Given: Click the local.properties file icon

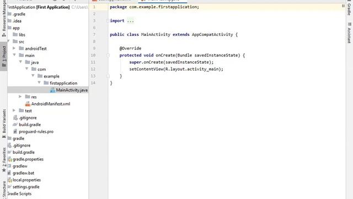Looking at the screenshot, I should (x=9, y=180).
